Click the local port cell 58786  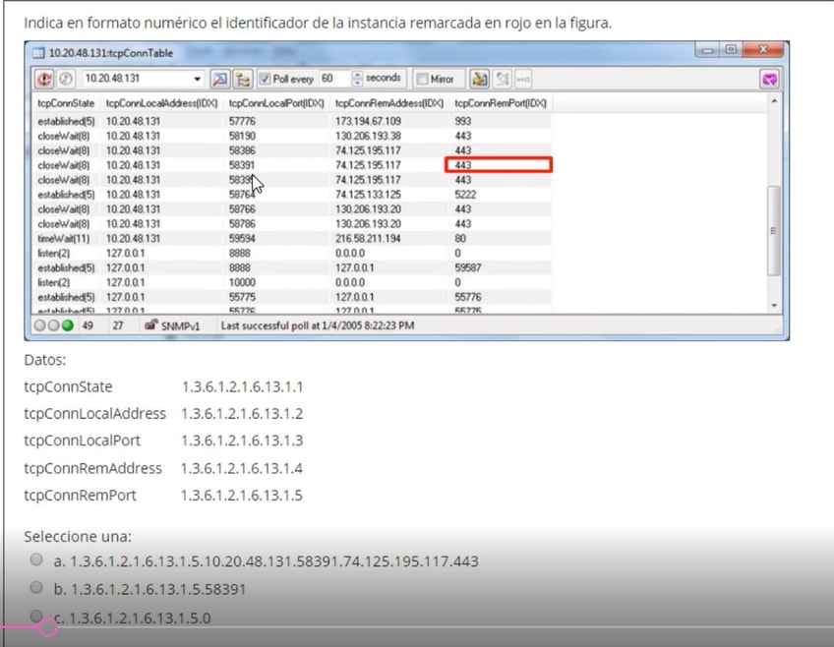242,224
